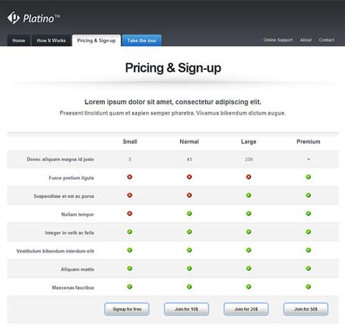
Task: Select the Pricing & Sign-up tab
Action: [x=97, y=41]
